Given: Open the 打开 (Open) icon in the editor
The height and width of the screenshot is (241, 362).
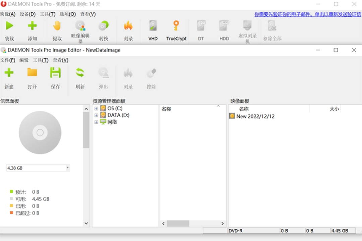Looking at the screenshot, I should tap(32, 77).
